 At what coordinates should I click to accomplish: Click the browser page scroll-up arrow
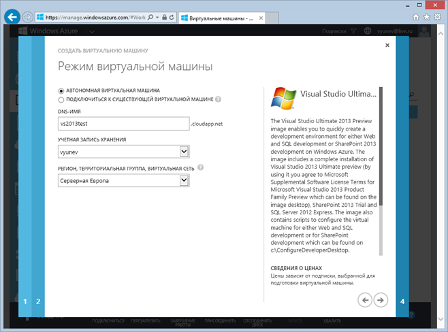441,34
